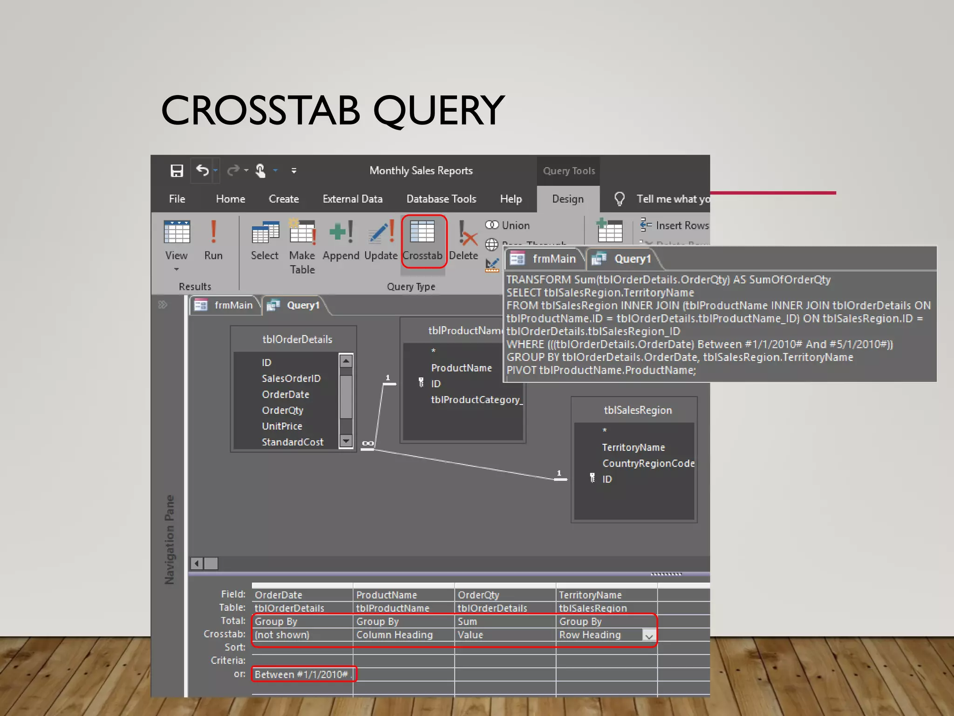Select ID key field in tblSalesRegion
This screenshot has height=716, width=954.
pos(607,479)
